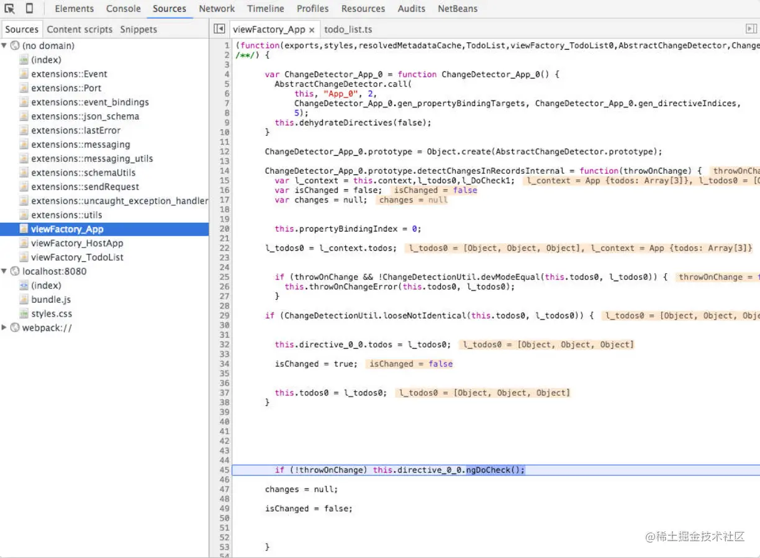Open extensions::messaging file
The width and height of the screenshot is (760, 558).
point(81,145)
